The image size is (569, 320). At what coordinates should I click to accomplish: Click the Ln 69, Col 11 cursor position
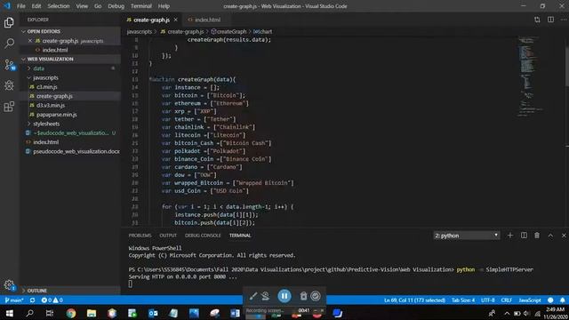click(x=414, y=300)
